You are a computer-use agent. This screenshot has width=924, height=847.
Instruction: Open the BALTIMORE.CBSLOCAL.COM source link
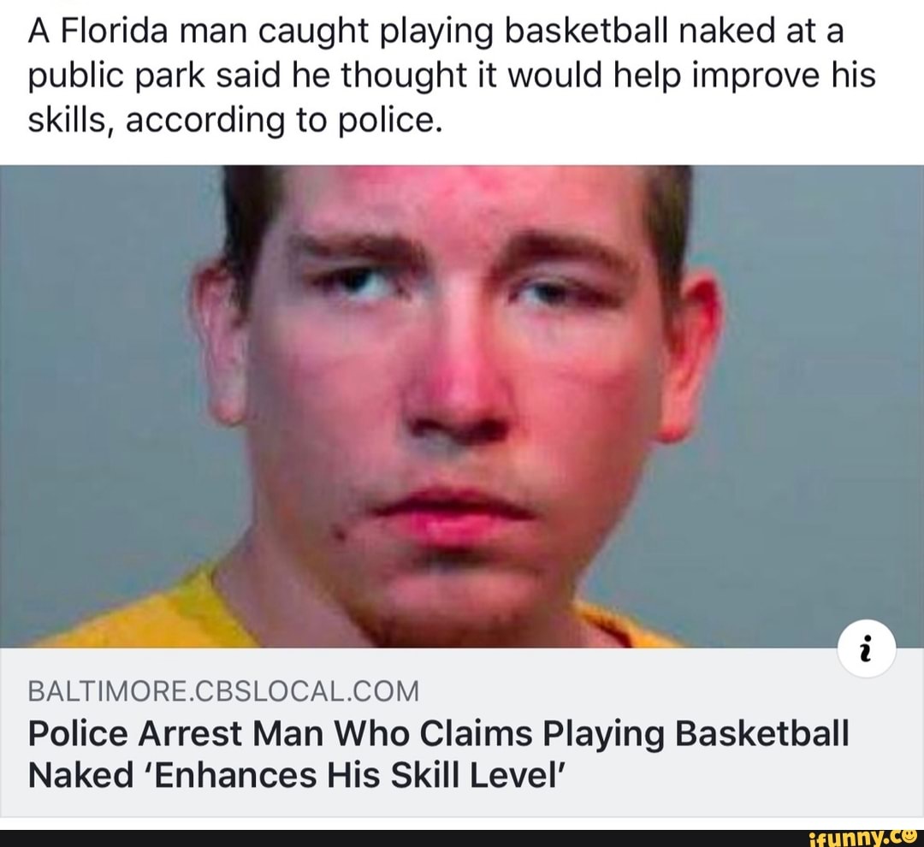[224, 690]
